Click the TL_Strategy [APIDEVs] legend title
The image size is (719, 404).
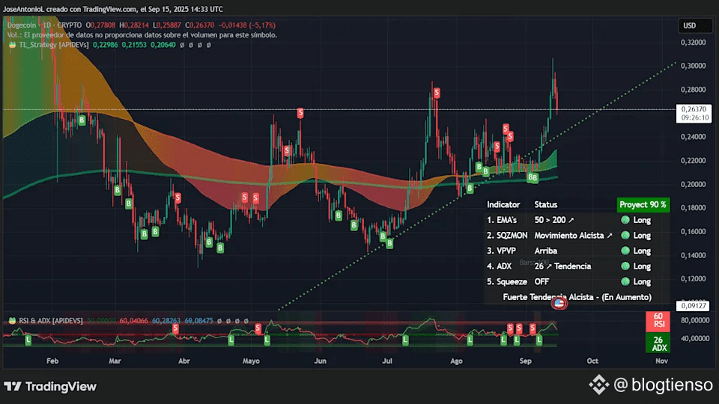(x=54, y=45)
